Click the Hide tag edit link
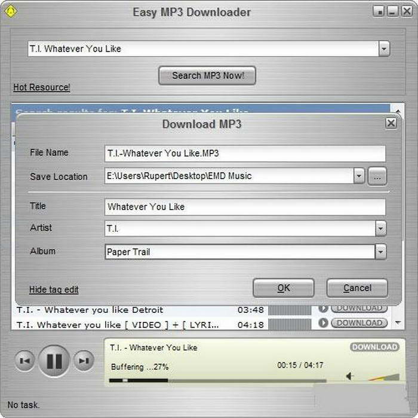 [54, 290]
